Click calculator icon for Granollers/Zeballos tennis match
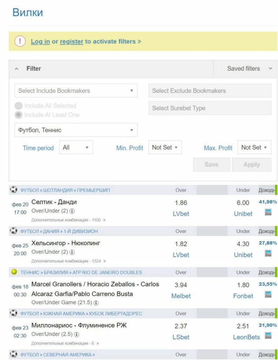The height and width of the screenshot is (360, 278). (x=268, y=295)
